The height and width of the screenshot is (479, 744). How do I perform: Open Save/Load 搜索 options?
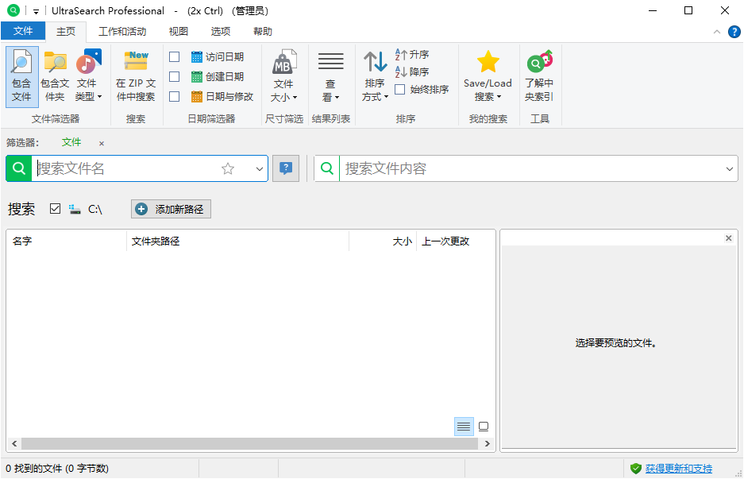point(488,75)
